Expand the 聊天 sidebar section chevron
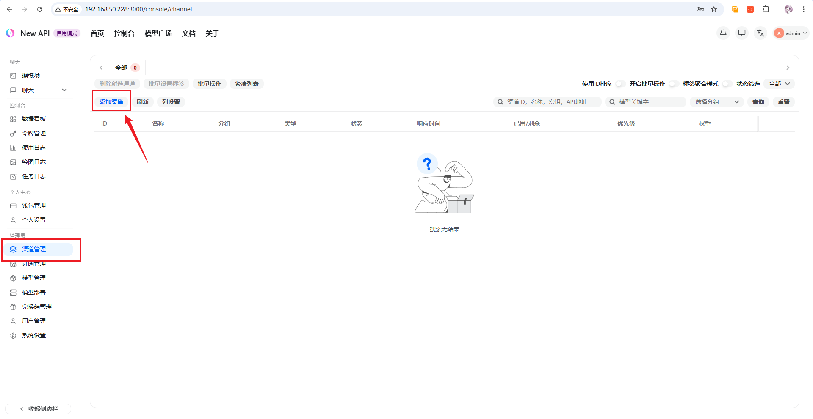Screen dimensions: 813x419 click(64, 90)
